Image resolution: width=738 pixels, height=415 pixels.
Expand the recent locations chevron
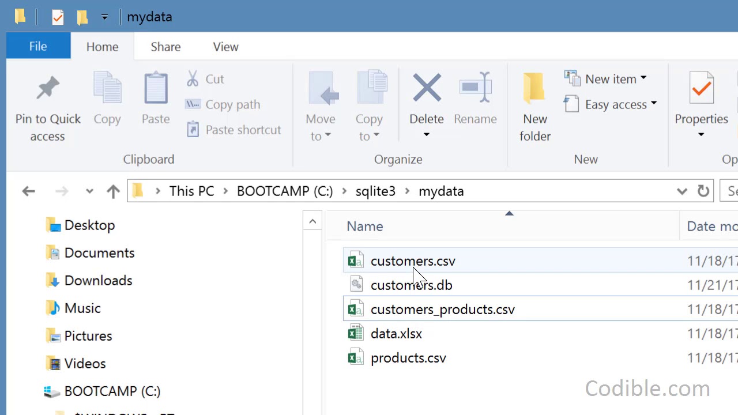(89, 191)
